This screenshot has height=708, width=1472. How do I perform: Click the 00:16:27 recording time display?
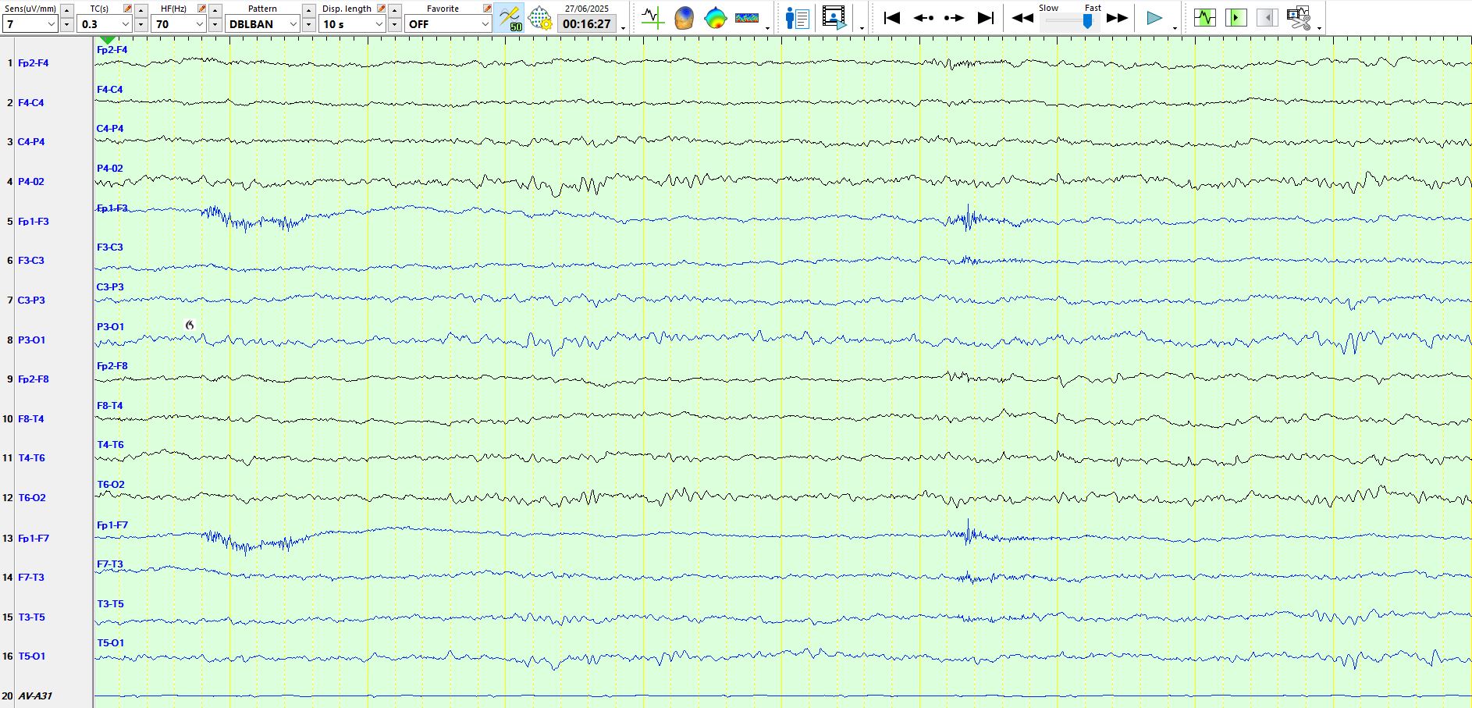click(x=587, y=24)
